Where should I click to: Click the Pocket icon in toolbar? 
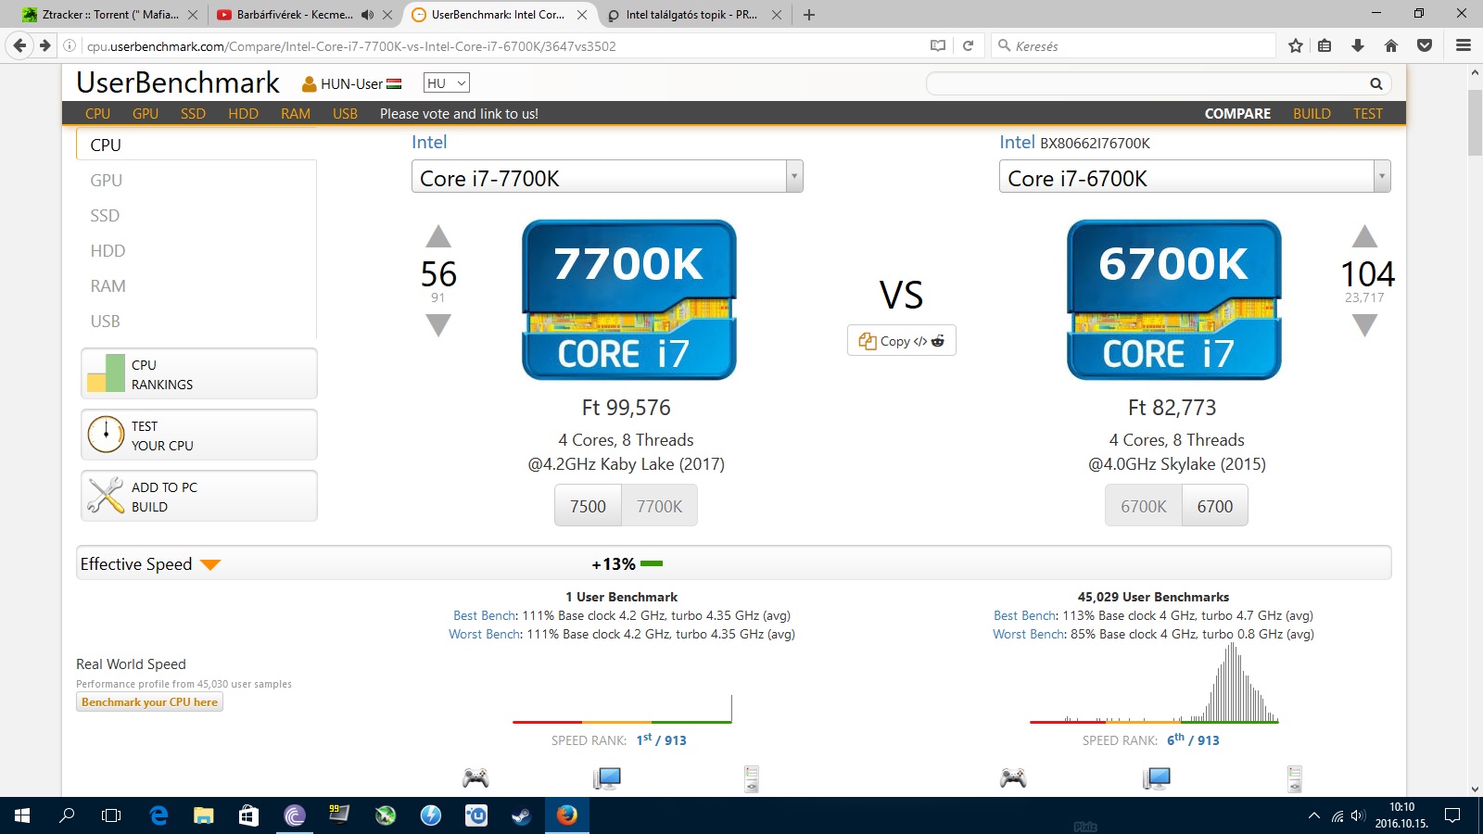1425,45
